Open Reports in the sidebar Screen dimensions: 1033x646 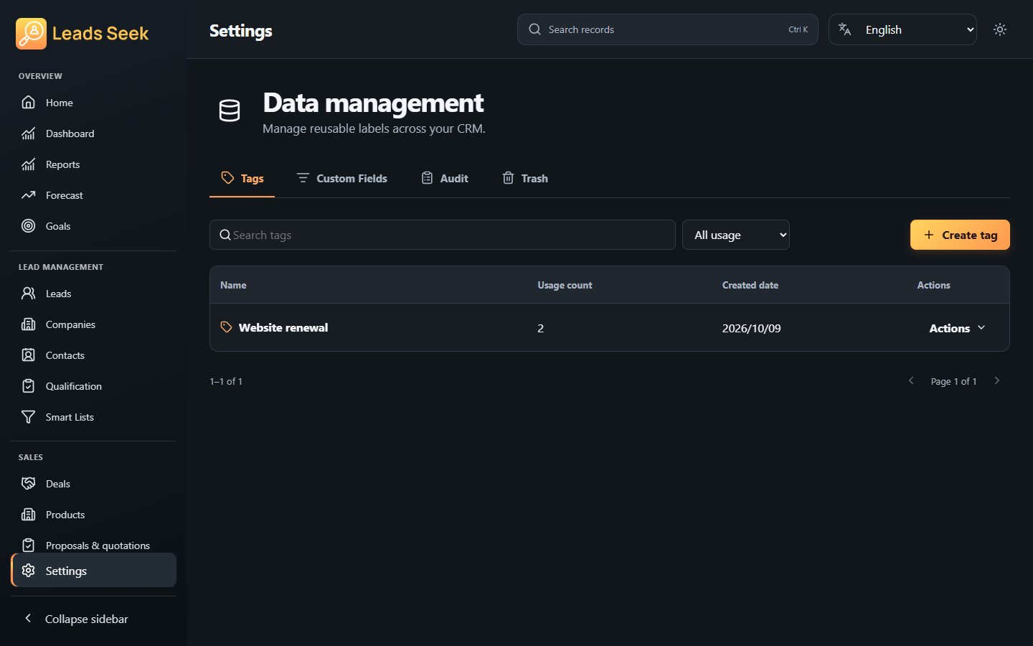click(x=93, y=164)
